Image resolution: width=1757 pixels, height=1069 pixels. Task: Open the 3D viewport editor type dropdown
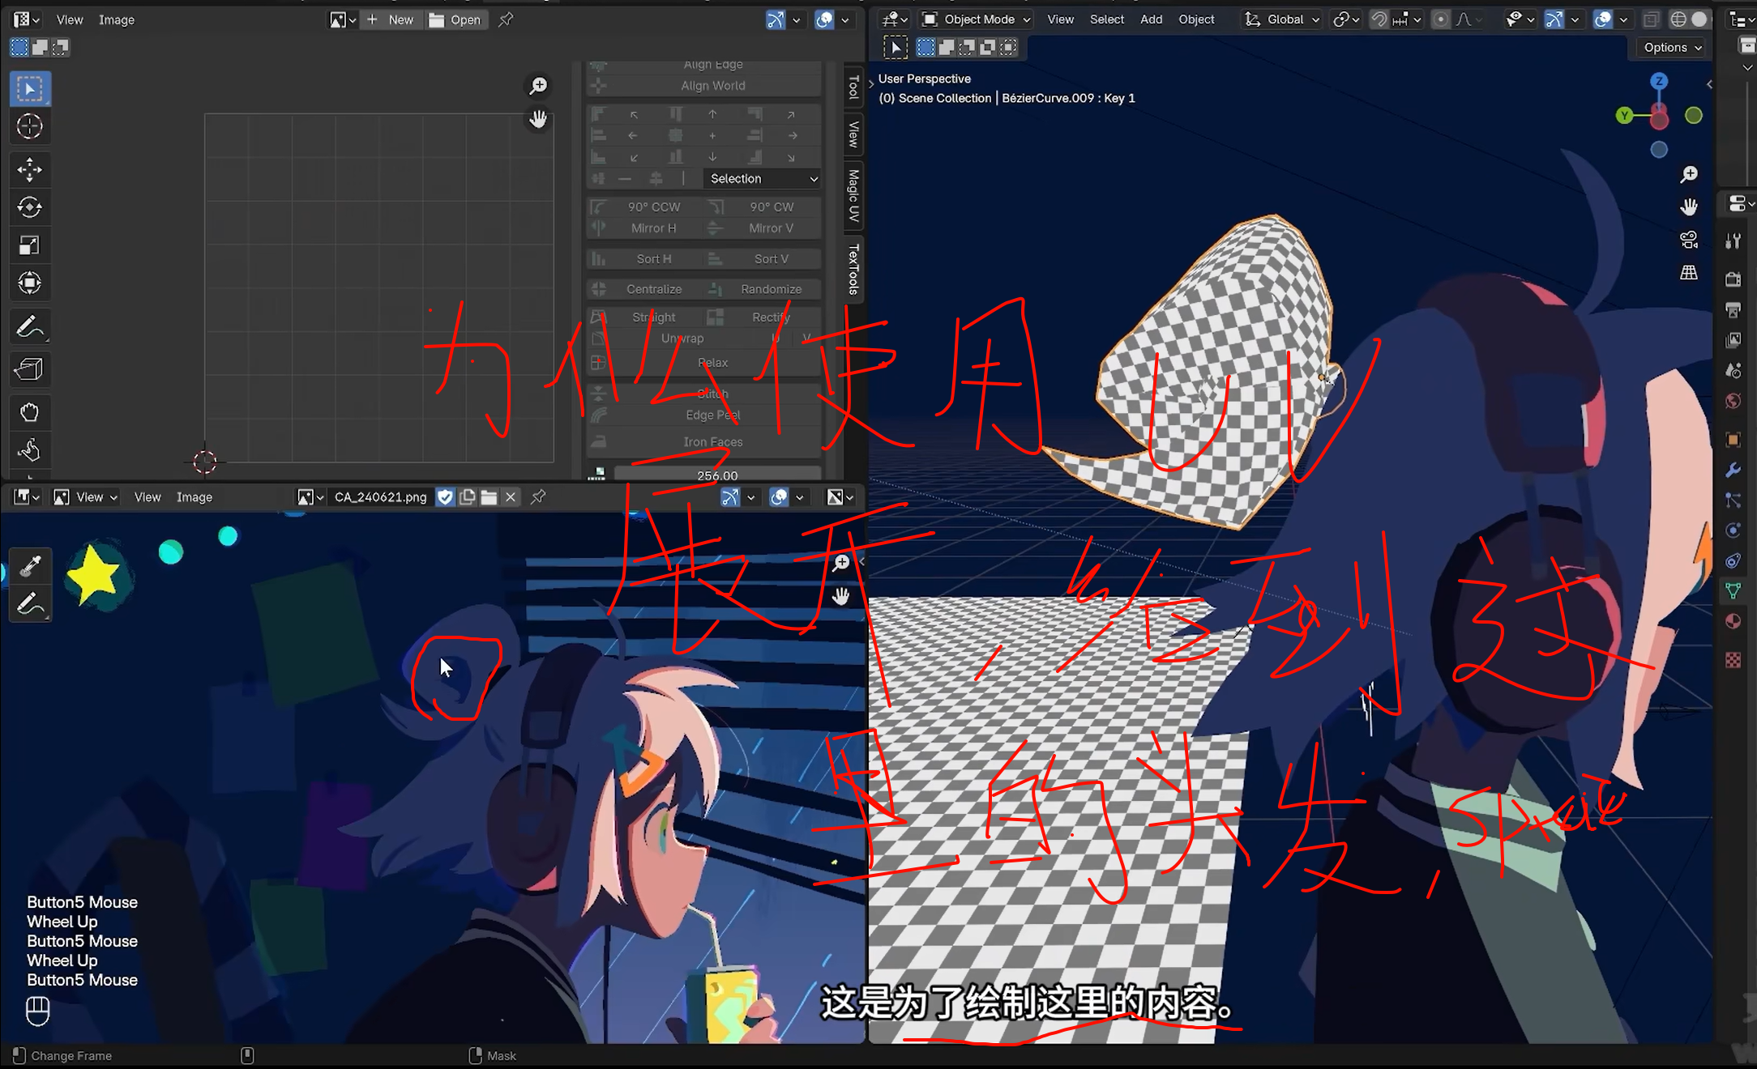pos(895,19)
